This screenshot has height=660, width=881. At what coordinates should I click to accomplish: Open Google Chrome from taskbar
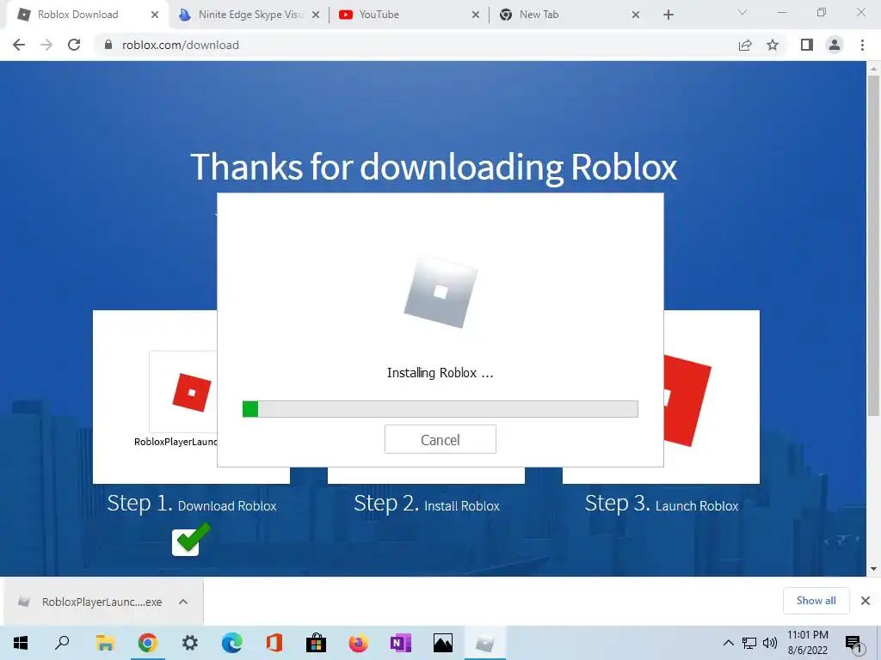coord(147,643)
